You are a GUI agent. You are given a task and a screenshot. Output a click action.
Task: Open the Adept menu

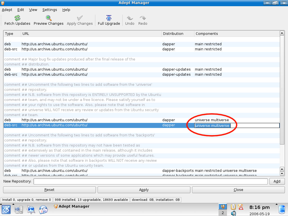click(7, 10)
